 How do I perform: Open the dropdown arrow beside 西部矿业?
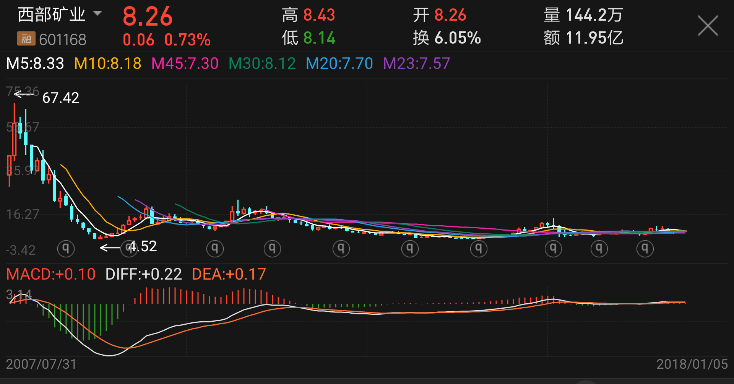(97, 14)
